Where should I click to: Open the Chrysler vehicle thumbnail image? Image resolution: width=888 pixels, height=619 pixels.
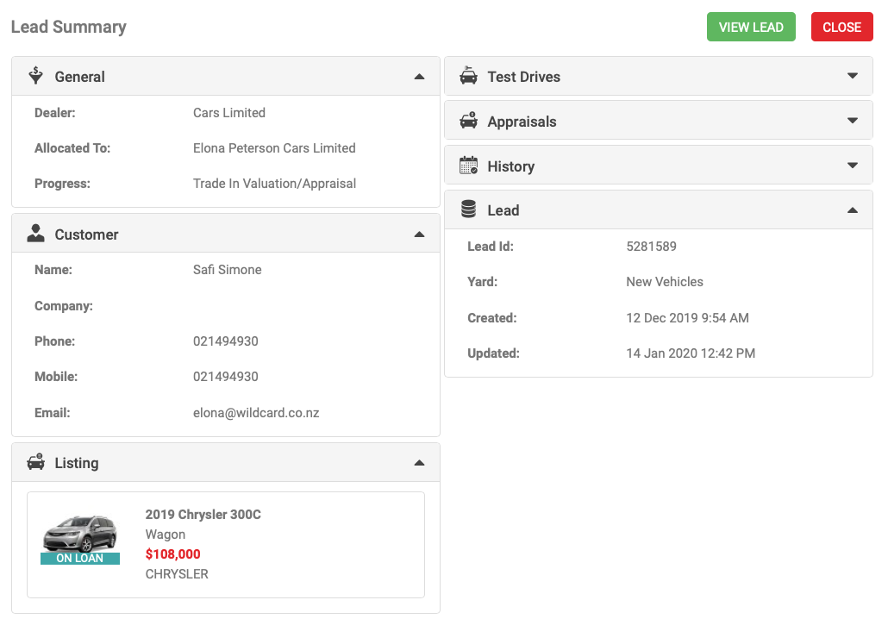(x=80, y=533)
